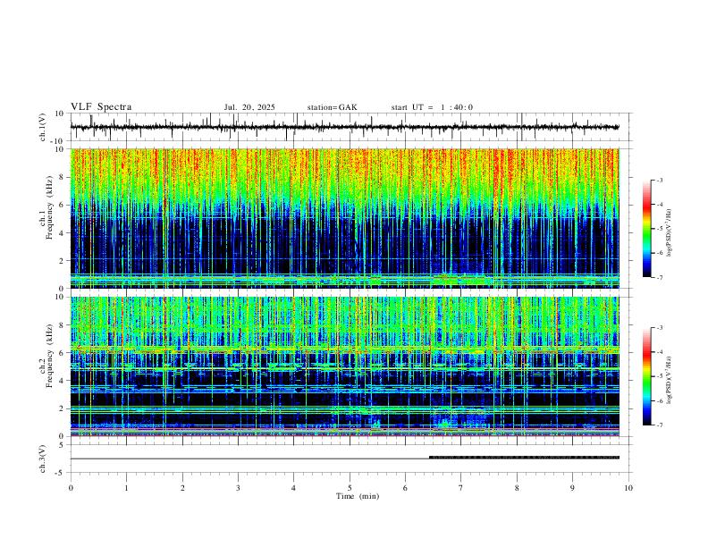Click the log(PSD) label beside the ch.1 colorbar

(x=669, y=233)
